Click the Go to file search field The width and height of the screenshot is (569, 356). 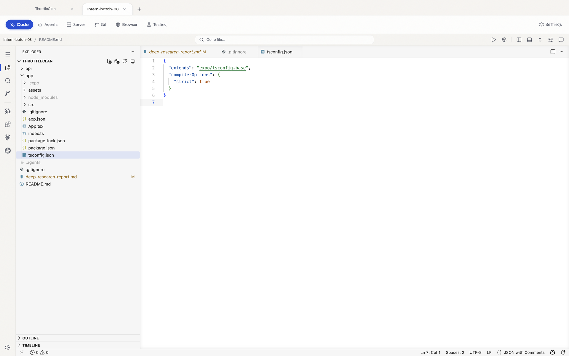[284, 40]
